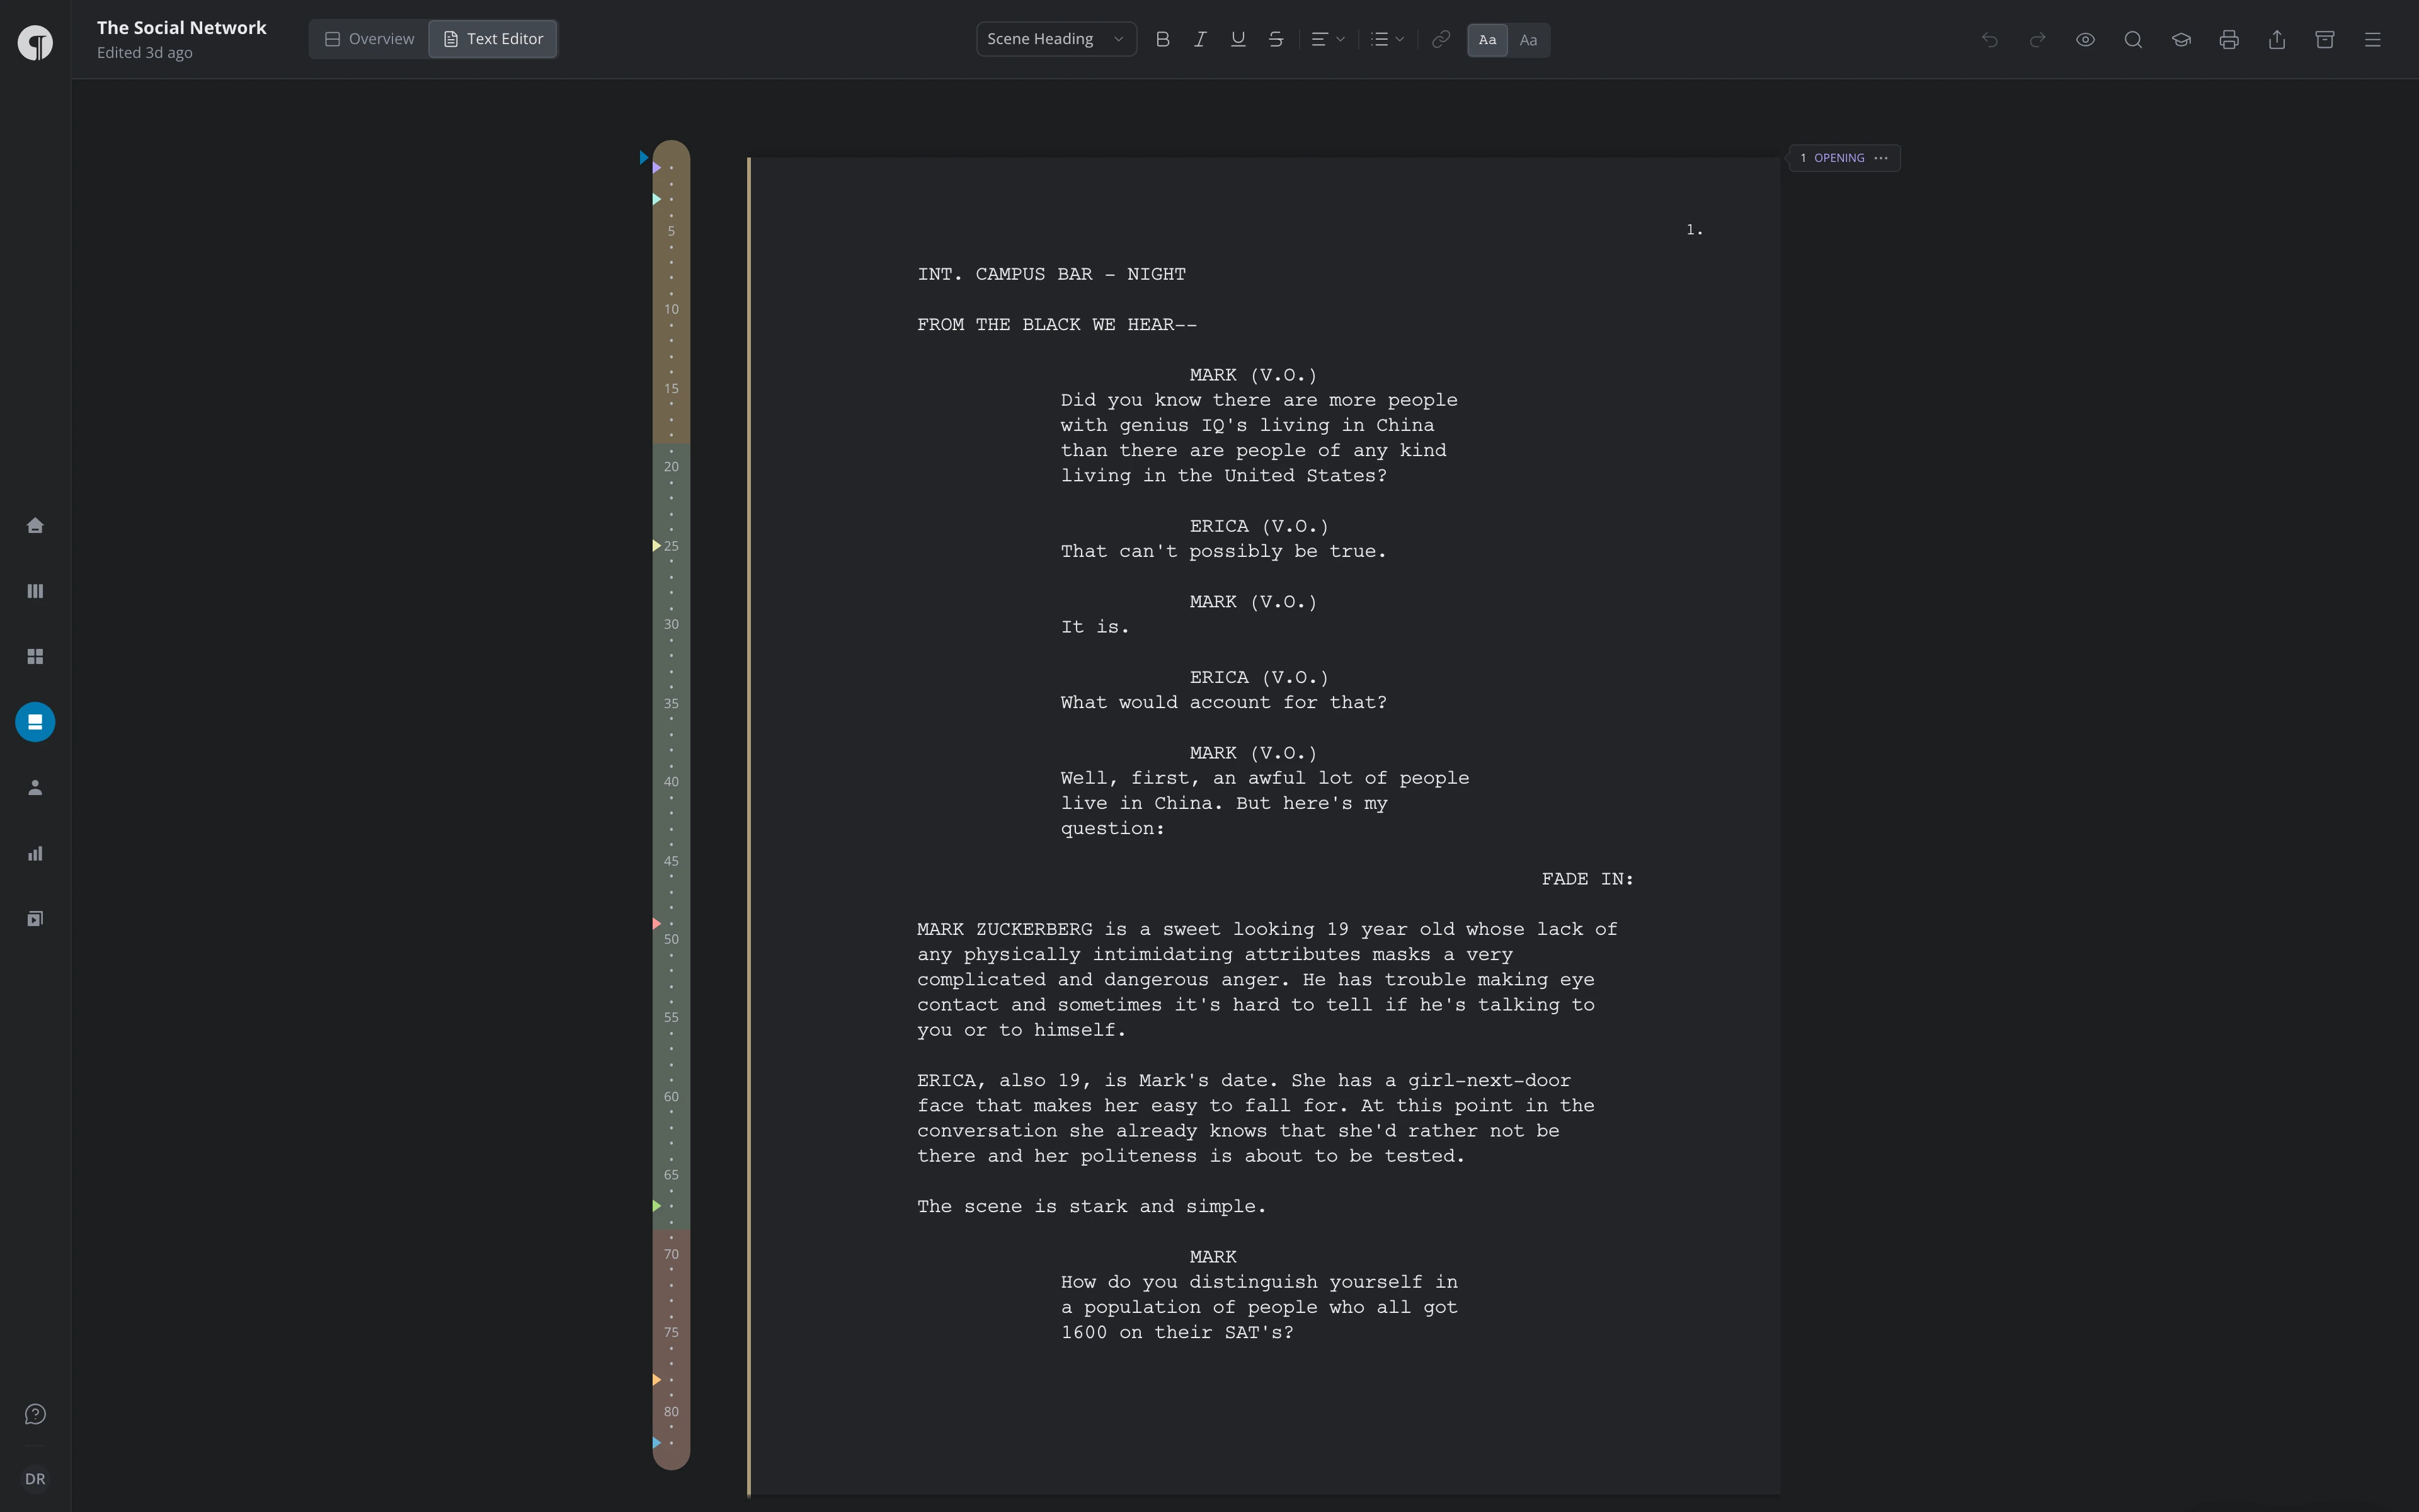Click the INT. CAMPUS BAR - NIGHT heading

click(1051, 274)
